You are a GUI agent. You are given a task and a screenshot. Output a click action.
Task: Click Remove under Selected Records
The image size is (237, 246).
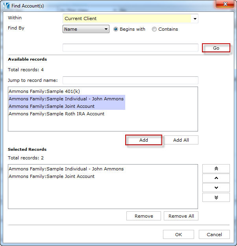click(143, 216)
